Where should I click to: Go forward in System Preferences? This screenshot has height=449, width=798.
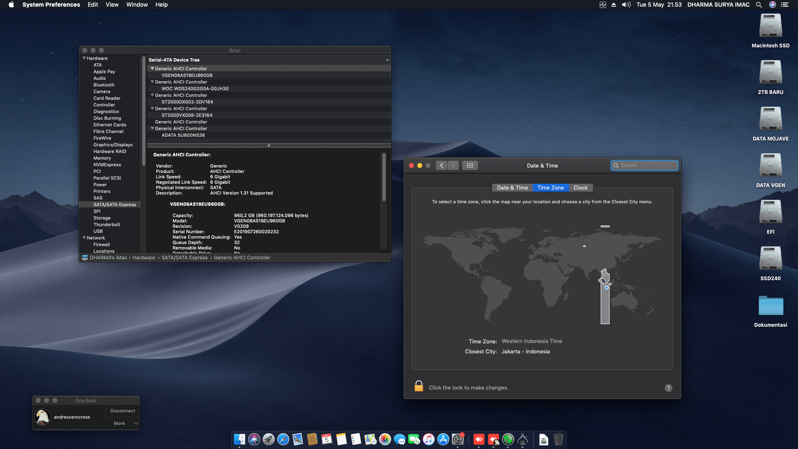pyautogui.click(x=453, y=165)
